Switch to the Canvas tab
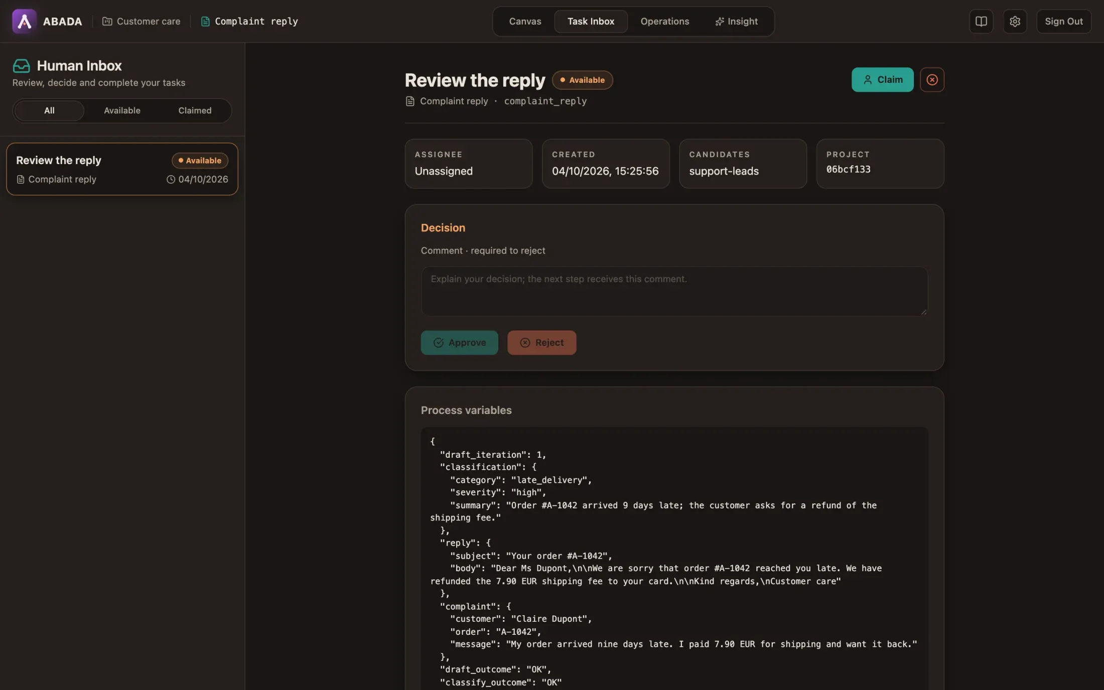This screenshot has width=1104, height=690. point(525,21)
